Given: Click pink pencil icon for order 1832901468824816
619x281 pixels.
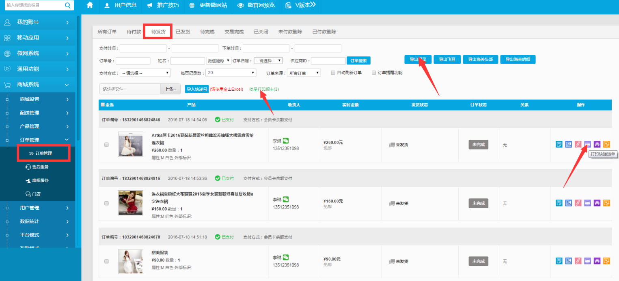Looking at the screenshot, I should click(578, 203).
